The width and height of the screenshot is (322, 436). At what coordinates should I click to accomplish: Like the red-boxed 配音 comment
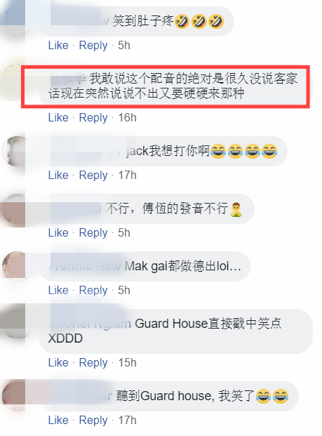(58, 118)
